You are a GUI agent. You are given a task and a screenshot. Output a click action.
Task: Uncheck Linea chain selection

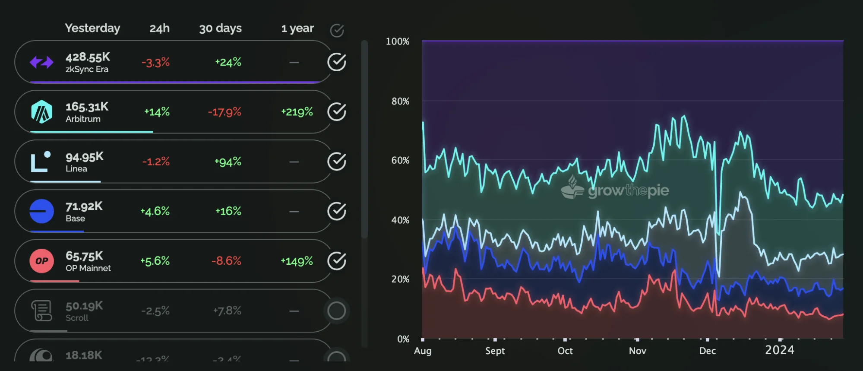point(337,162)
